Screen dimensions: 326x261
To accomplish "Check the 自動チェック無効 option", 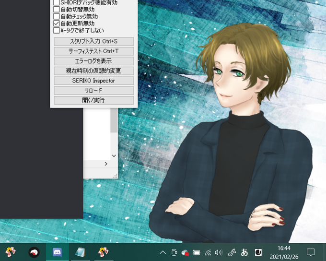I will click(x=57, y=16).
